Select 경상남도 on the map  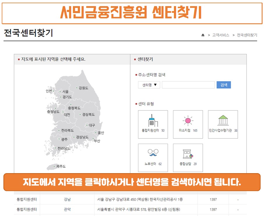click(82, 137)
